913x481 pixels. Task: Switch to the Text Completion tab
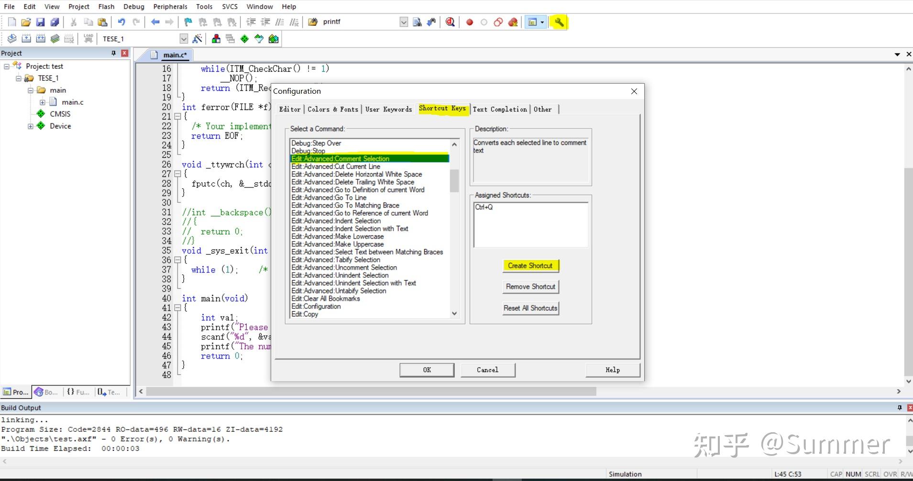(500, 109)
